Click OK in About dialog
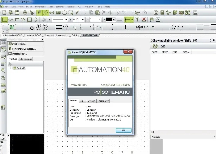Viewport: 216px width, 154px height. click(x=124, y=130)
